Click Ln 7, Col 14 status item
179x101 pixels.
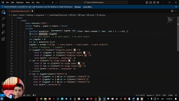tap(140, 95)
